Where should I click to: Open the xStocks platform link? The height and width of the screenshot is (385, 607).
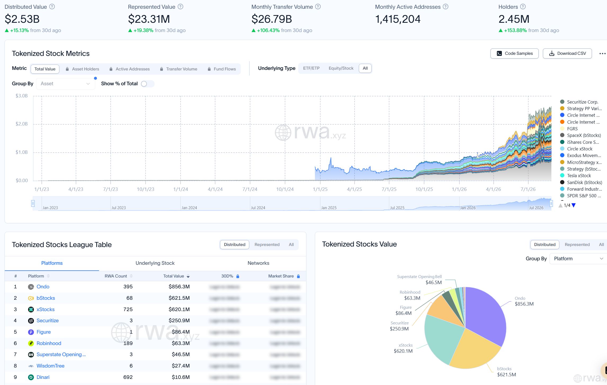pyautogui.click(x=46, y=310)
